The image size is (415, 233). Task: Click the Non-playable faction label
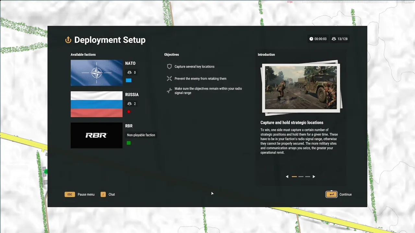coord(141,135)
